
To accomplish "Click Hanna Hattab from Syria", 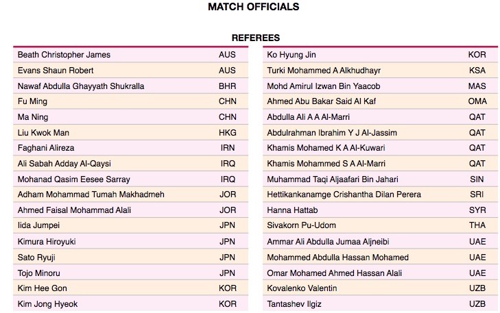I will click(292, 210).
